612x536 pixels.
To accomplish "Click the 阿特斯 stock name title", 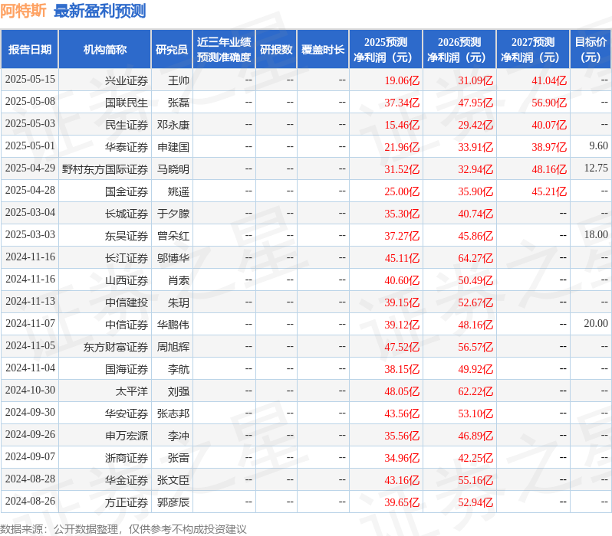I will (x=24, y=11).
